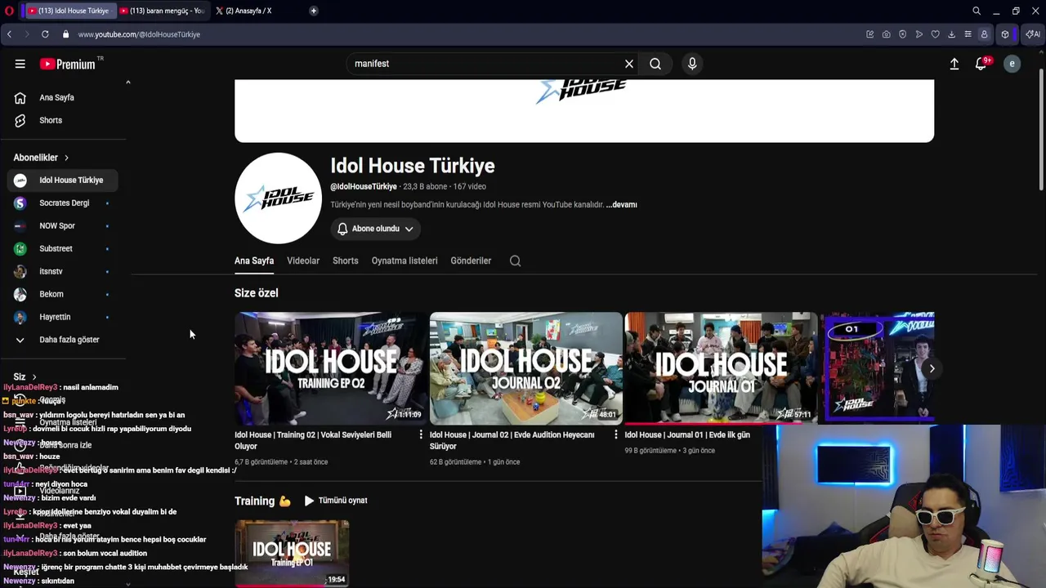Open itsnstv channel in sidebar

62,271
